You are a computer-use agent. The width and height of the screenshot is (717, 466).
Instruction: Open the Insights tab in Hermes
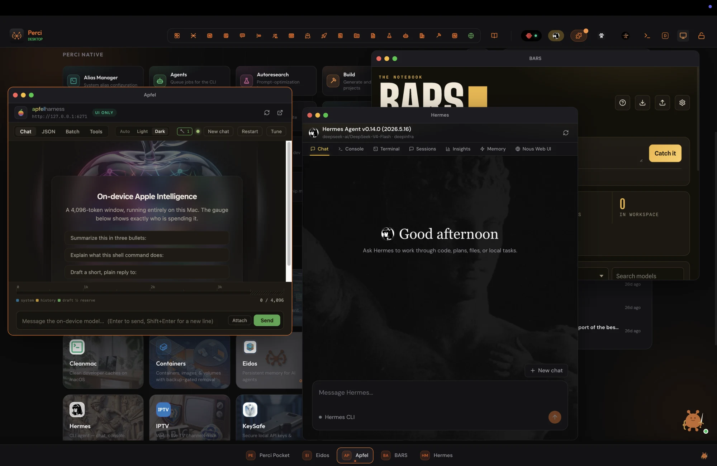(458, 149)
